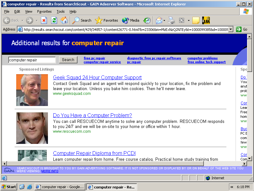Open the File menu
The height and width of the screenshot is (191, 254).
(x=7, y=11)
